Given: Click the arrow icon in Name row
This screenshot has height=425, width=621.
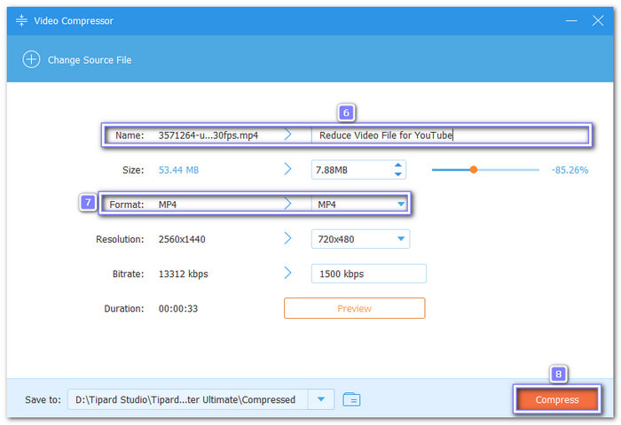Looking at the screenshot, I should coord(288,135).
